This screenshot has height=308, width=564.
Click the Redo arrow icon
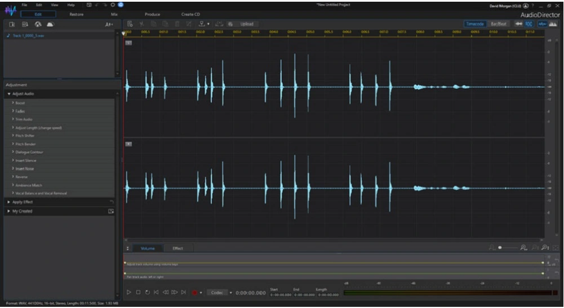coord(105,5)
